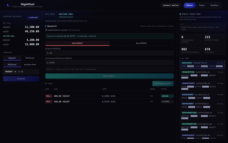The height and width of the screenshot is (143, 228).
Task: Choose Auction Pool as transfer target
Action: pos(30,64)
